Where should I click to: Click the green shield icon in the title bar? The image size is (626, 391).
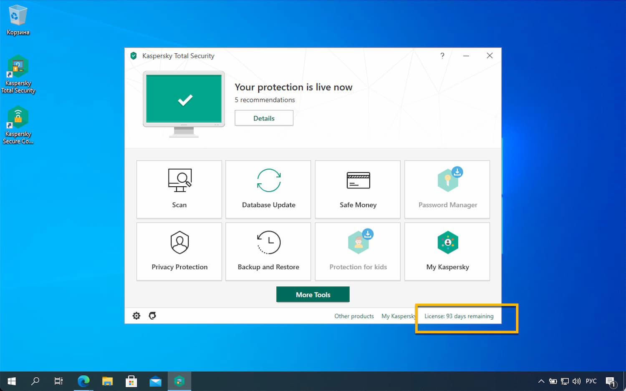134,55
